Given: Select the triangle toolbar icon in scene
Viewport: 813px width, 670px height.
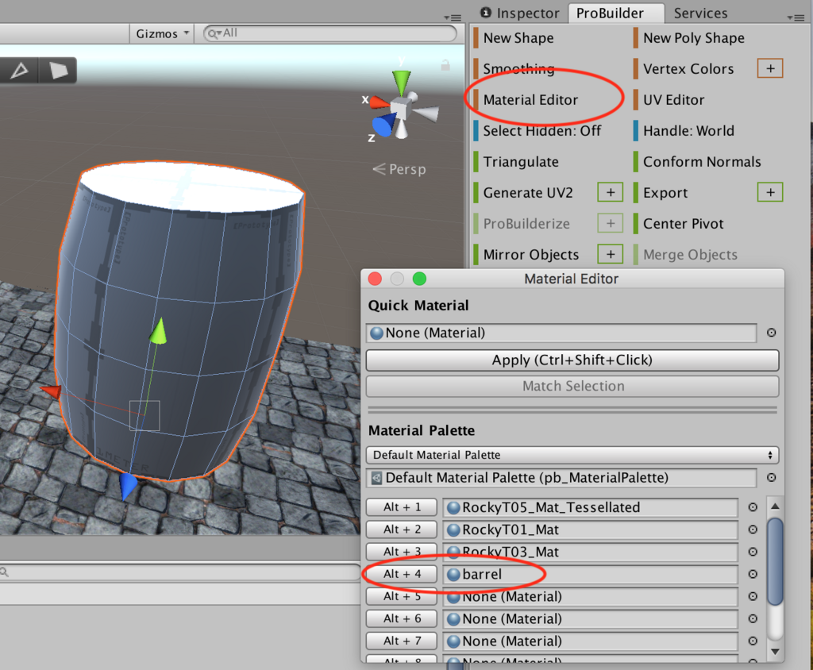Looking at the screenshot, I should [19, 71].
